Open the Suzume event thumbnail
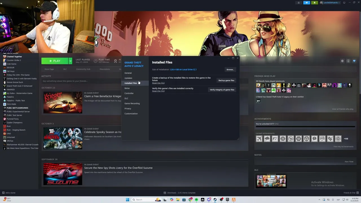361x203 pixels. pos(63,174)
